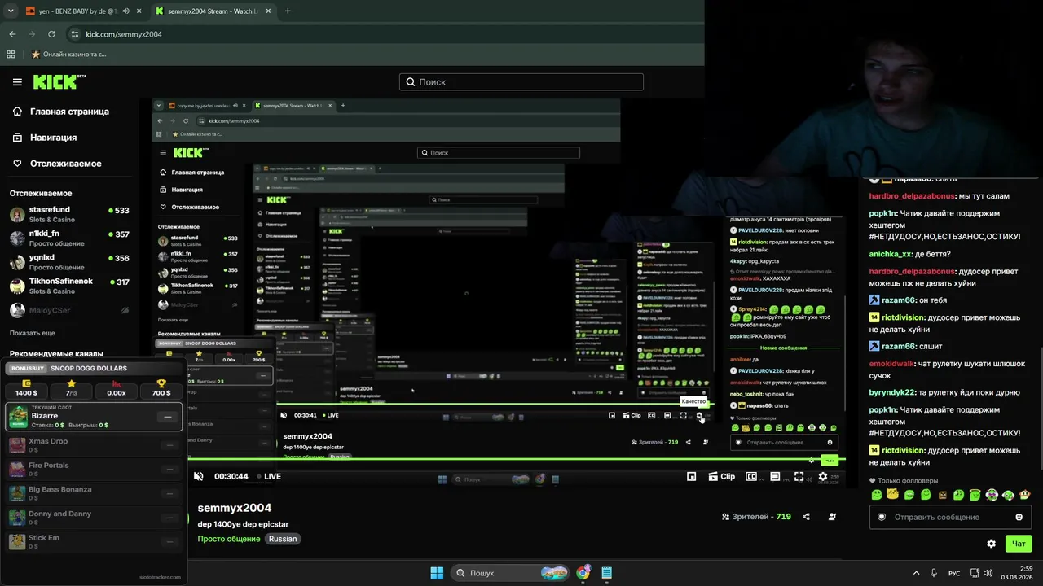Open the browser apps grid shortcut

click(x=11, y=55)
